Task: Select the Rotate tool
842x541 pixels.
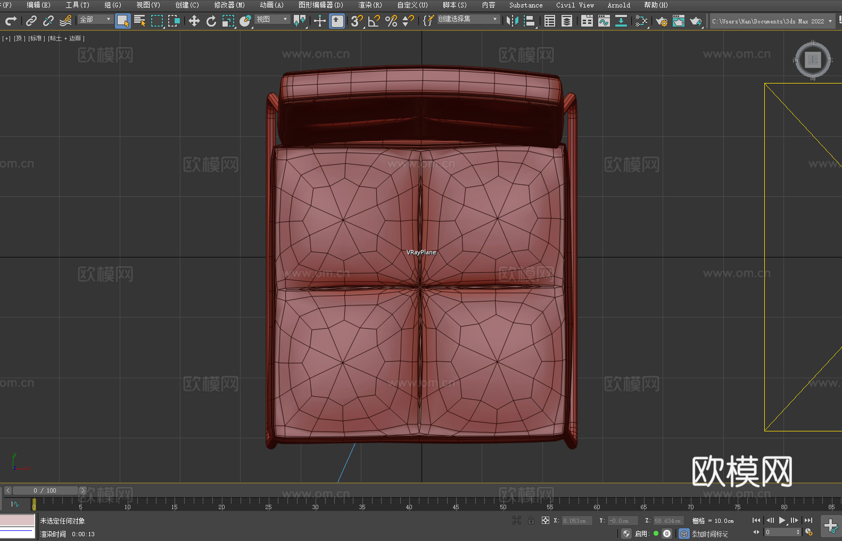Action: [x=211, y=21]
